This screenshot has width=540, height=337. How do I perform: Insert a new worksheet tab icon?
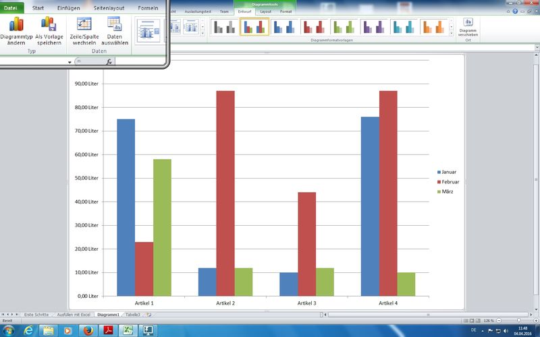pyautogui.click(x=148, y=315)
